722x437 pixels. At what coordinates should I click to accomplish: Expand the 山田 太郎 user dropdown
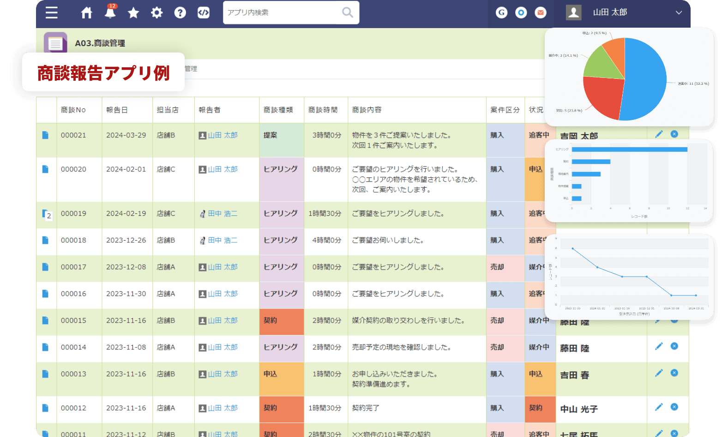(678, 12)
